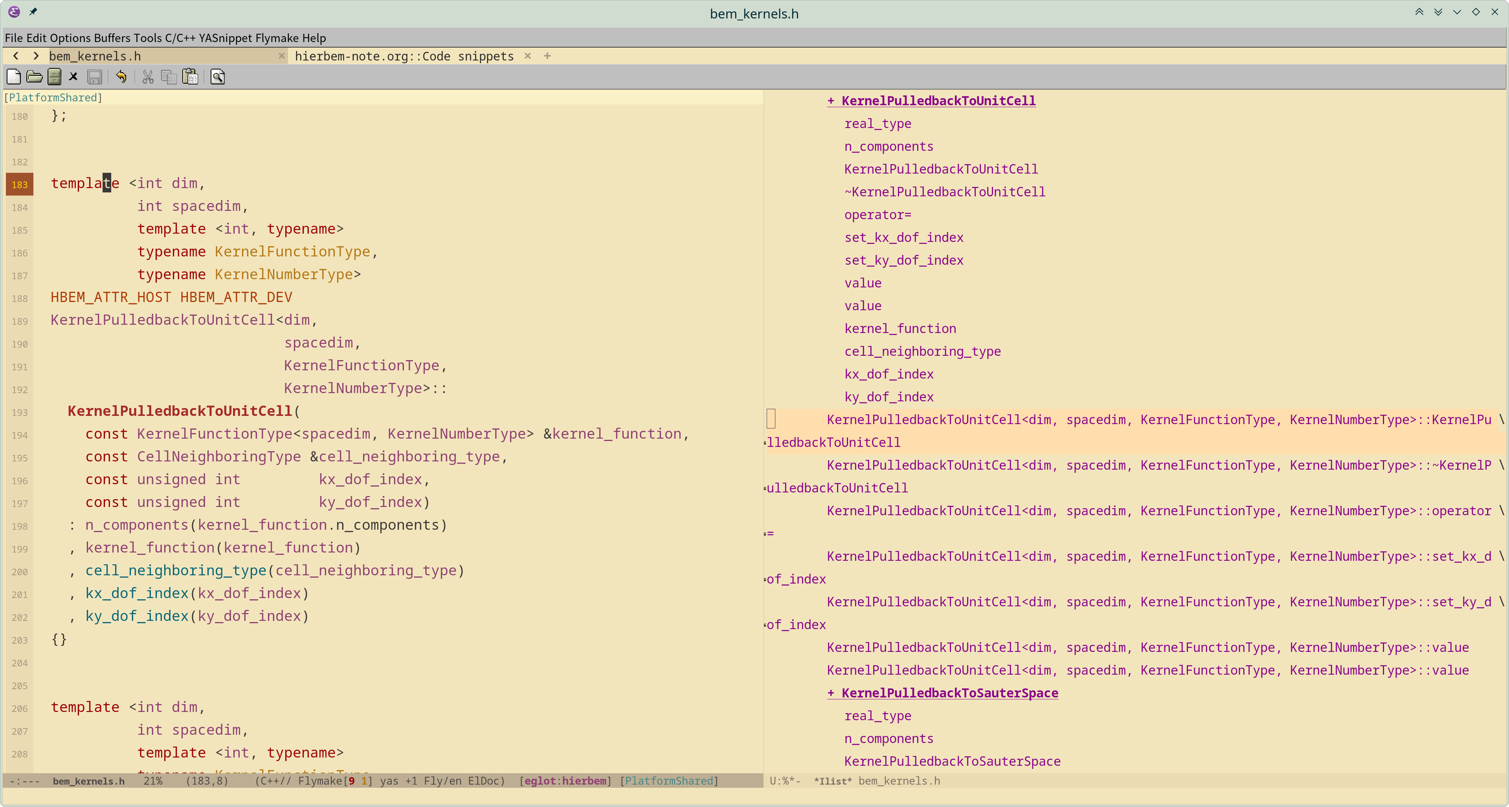Open the Flymake menu
1509x807 pixels.
pyautogui.click(x=277, y=38)
